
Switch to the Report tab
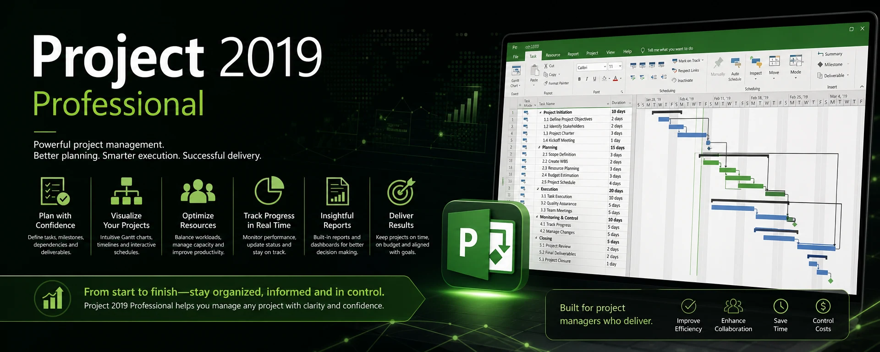pos(573,54)
